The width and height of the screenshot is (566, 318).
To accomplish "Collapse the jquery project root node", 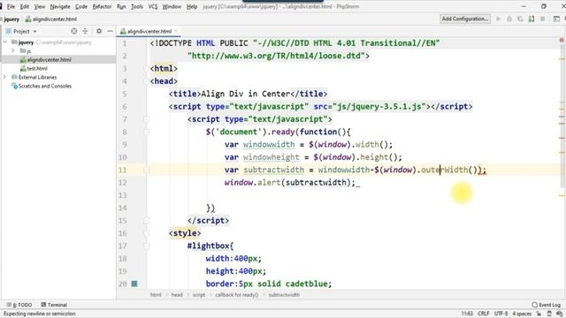I will click(5, 42).
